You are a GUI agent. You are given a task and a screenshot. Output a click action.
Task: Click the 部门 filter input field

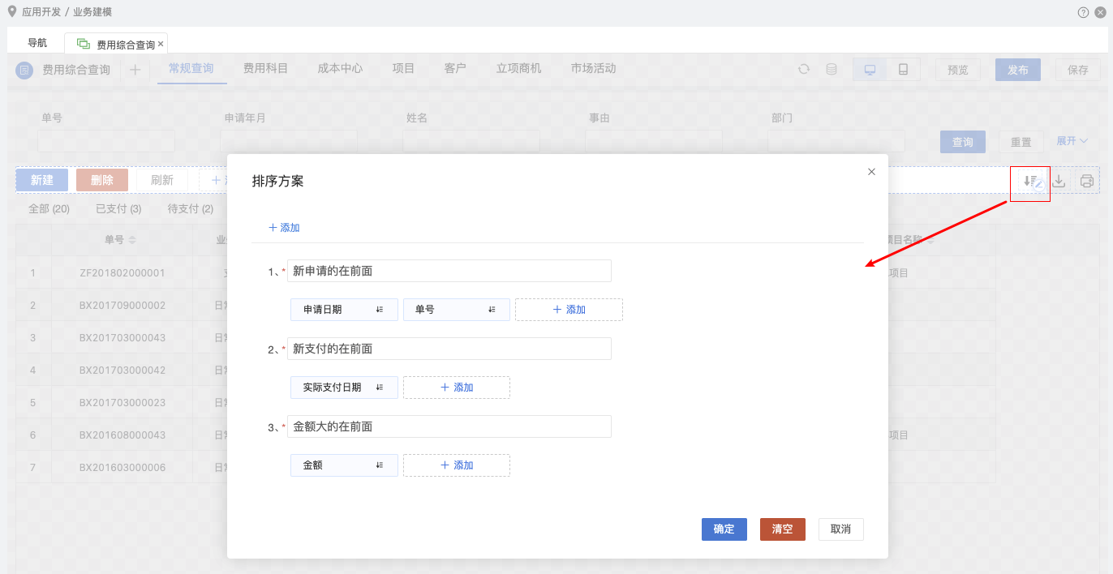836,141
